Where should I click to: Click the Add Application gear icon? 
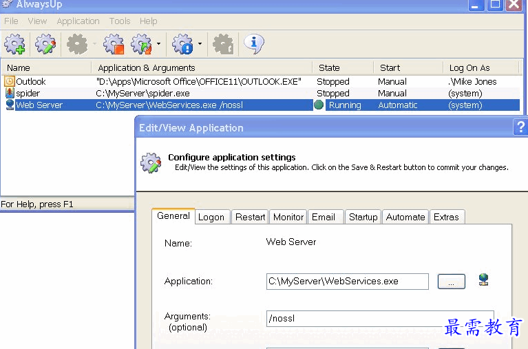(x=14, y=45)
